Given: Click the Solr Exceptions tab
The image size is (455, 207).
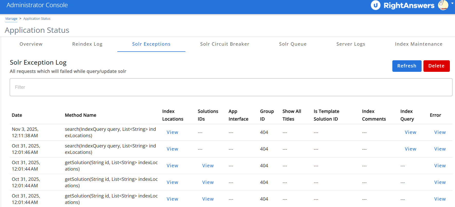Looking at the screenshot, I should (x=151, y=44).
